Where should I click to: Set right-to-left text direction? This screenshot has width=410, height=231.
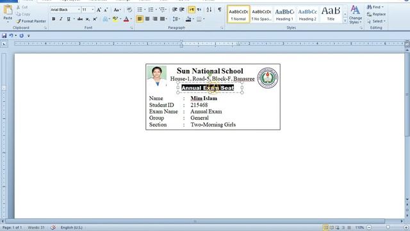pyautogui.click(x=199, y=10)
